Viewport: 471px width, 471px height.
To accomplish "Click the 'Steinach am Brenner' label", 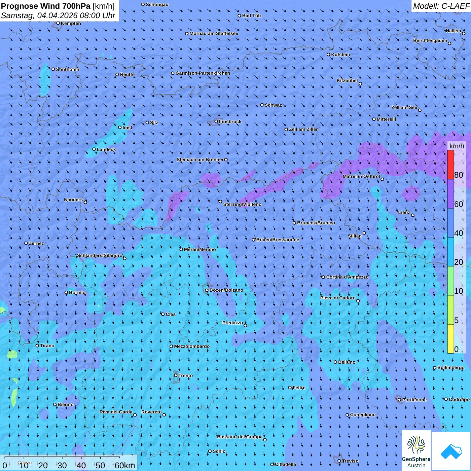I will tap(200, 159).
